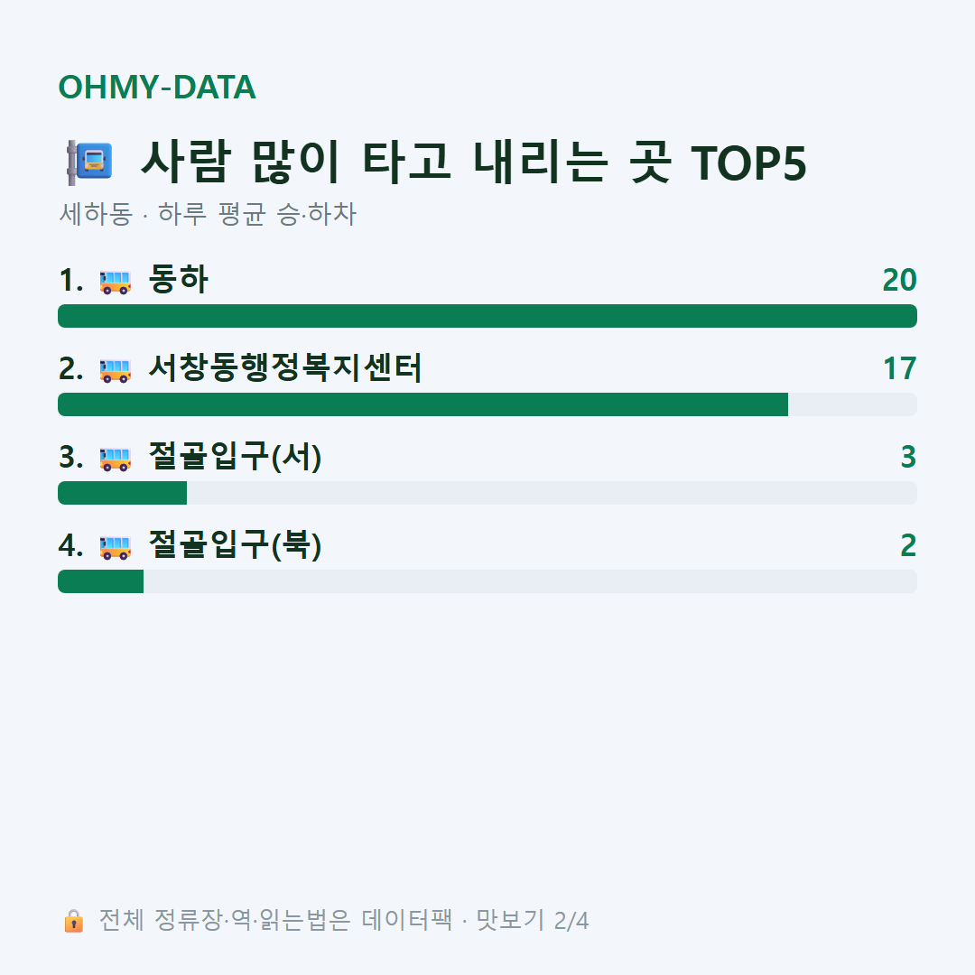Select the bus icon beside 동하
Image resolution: width=975 pixels, height=975 pixels.
(x=115, y=282)
